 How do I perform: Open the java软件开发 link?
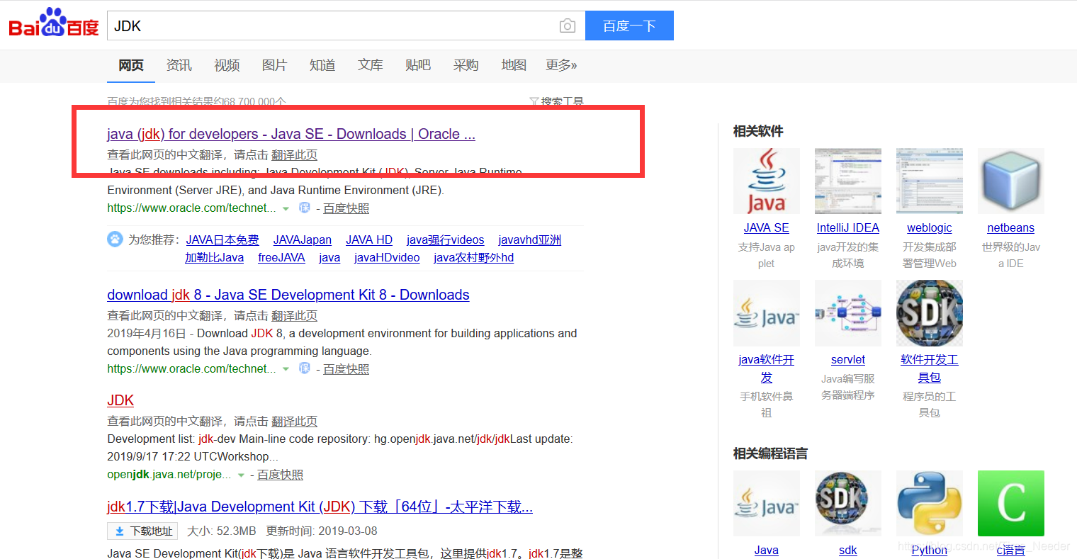pos(767,368)
